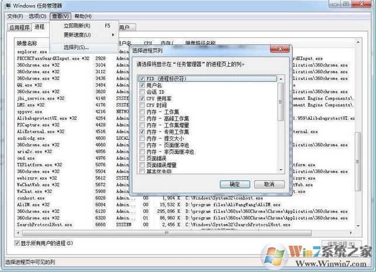Screen dimensions: 376x272
Task: Click the column list scroll-up arrow
Action: [x=281, y=78]
